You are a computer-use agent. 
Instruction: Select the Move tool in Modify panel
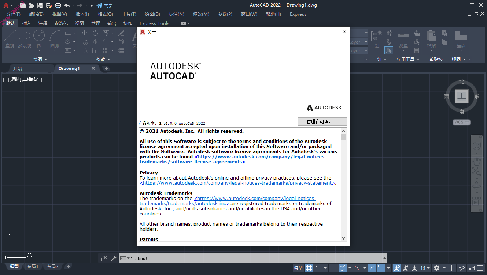coord(84,33)
